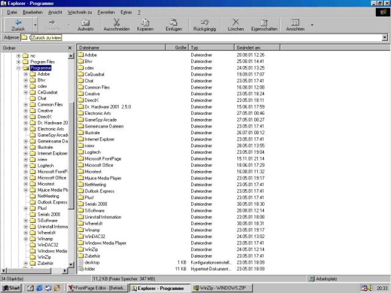Viewport: 391px width, 293px height.
Task: Sort by the Dateiname column header
Action: point(121,48)
